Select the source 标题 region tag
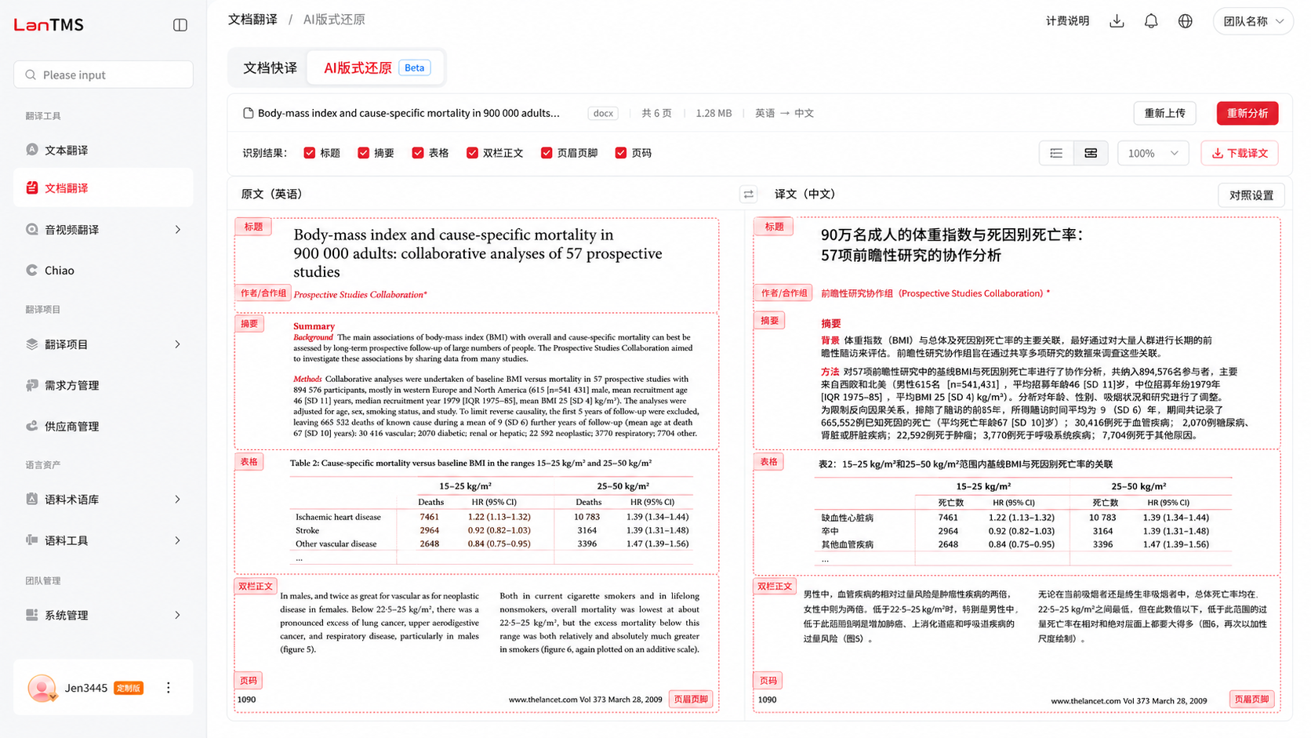1311x738 pixels. (253, 227)
